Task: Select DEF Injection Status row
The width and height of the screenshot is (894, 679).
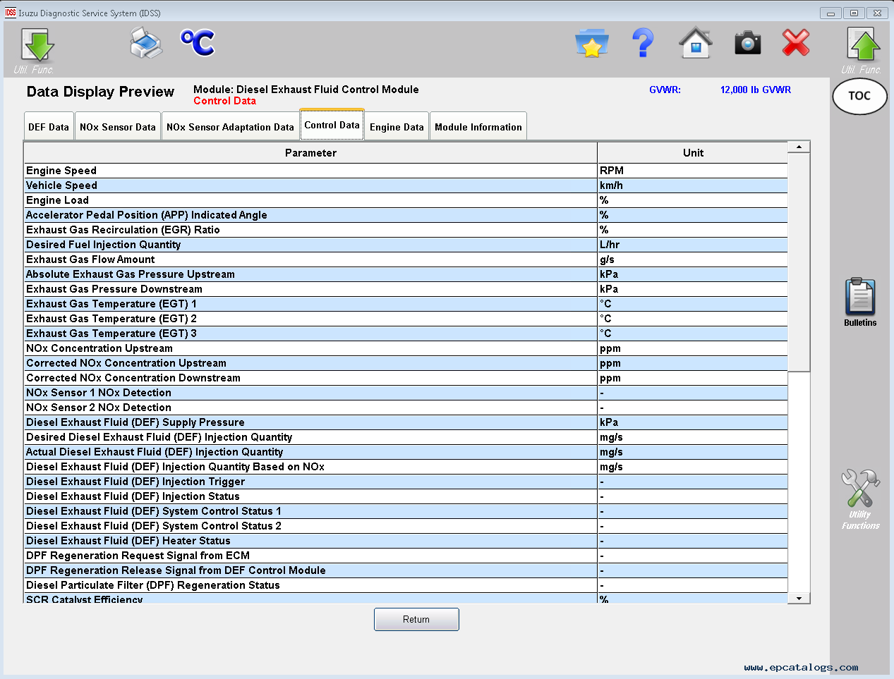Action: (406, 496)
